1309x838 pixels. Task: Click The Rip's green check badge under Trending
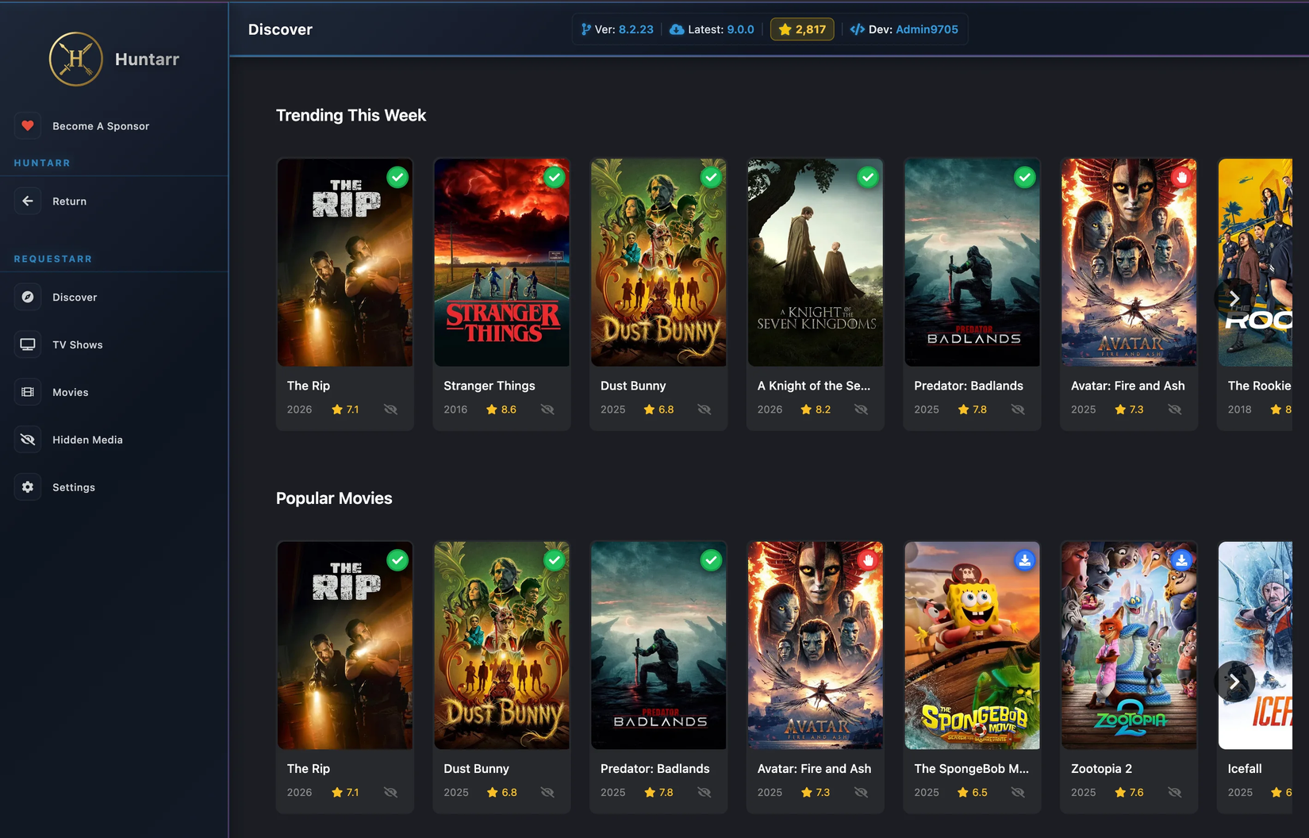point(397,177)
